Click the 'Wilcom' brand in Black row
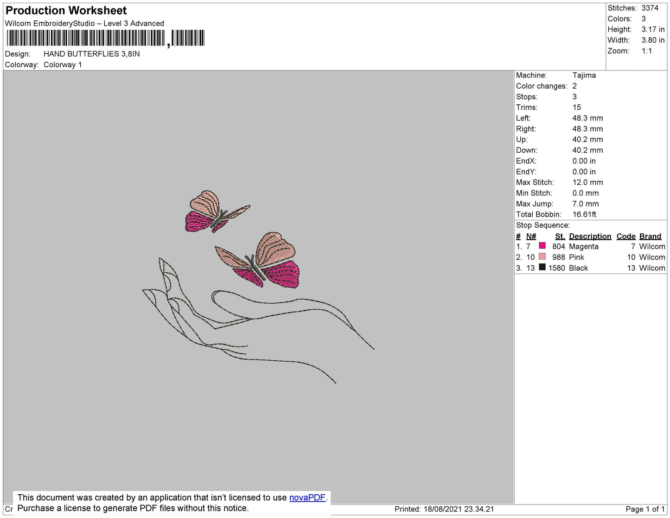 [652, 268]
